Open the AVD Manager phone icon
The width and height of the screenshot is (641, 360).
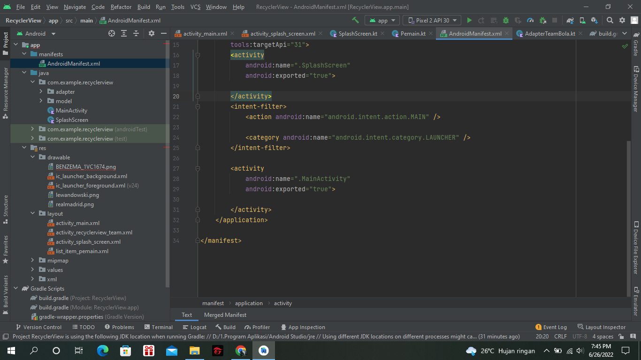click(581, 21)
